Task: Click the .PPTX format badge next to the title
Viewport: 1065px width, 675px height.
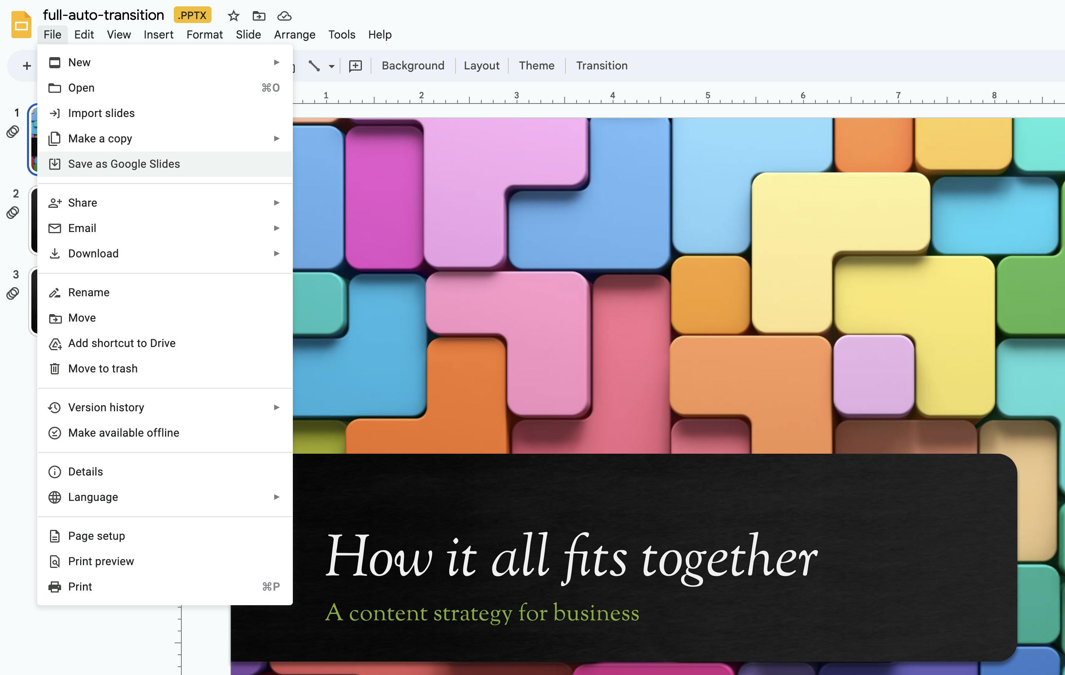Action: tap(192, 15)
